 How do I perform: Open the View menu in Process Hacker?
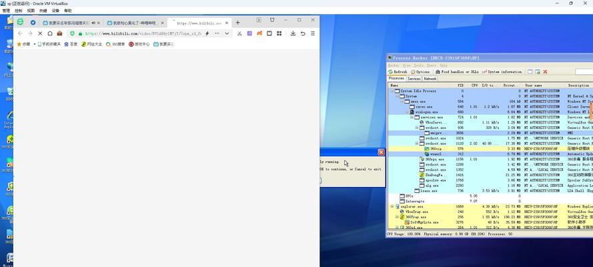[x=406, y=65]
